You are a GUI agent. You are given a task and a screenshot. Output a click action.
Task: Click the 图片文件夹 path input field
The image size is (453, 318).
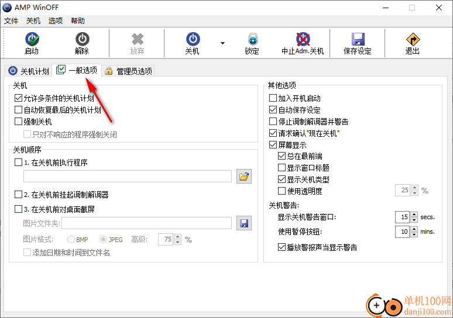click(146, 223)
